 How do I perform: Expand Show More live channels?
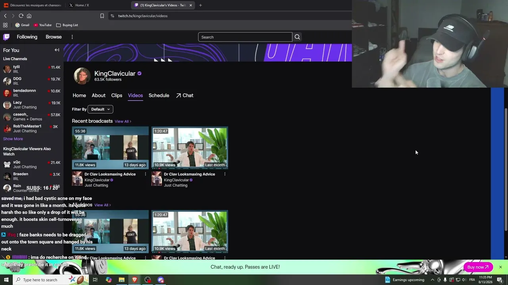pyautogui.click(x=13, y=139)
